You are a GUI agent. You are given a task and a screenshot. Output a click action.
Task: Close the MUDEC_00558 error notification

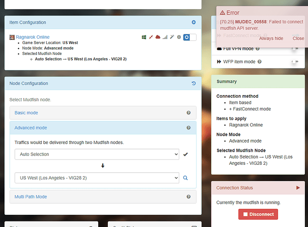298,39
